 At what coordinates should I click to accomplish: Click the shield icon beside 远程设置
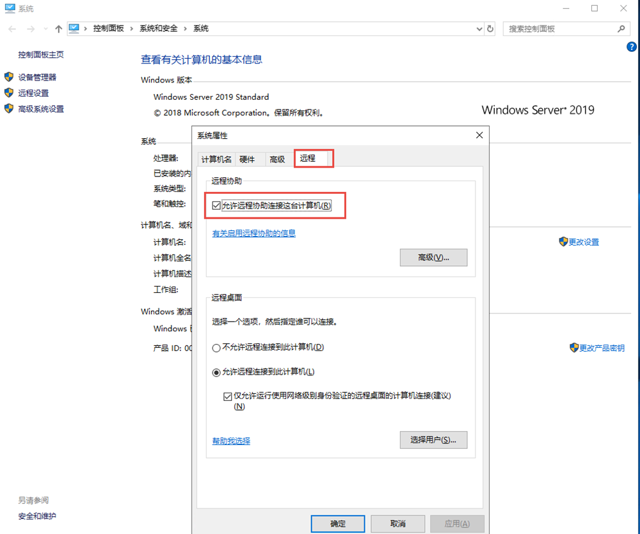tap(9, 93)
